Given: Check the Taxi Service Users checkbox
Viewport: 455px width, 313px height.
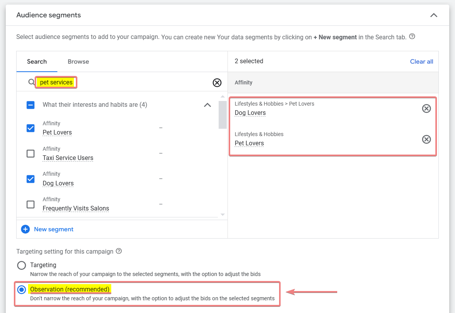Looking at the screenshot, I should tap(30, 154).
